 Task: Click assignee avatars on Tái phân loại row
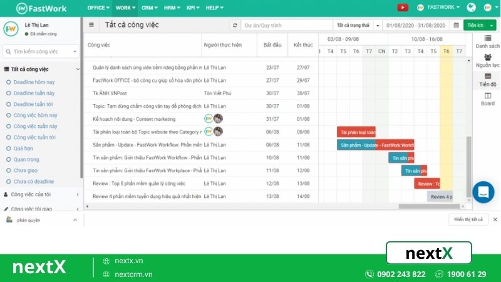tap(214, 132)
